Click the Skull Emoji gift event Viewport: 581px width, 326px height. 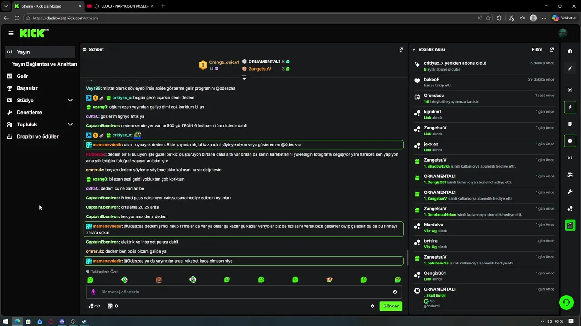pos(484,297)
